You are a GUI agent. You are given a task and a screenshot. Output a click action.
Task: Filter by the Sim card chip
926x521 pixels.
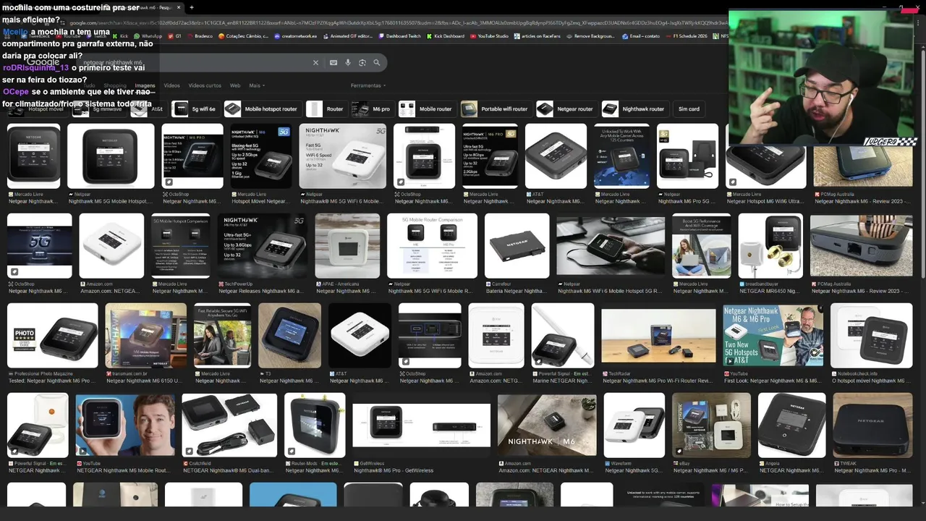[689, 109]
